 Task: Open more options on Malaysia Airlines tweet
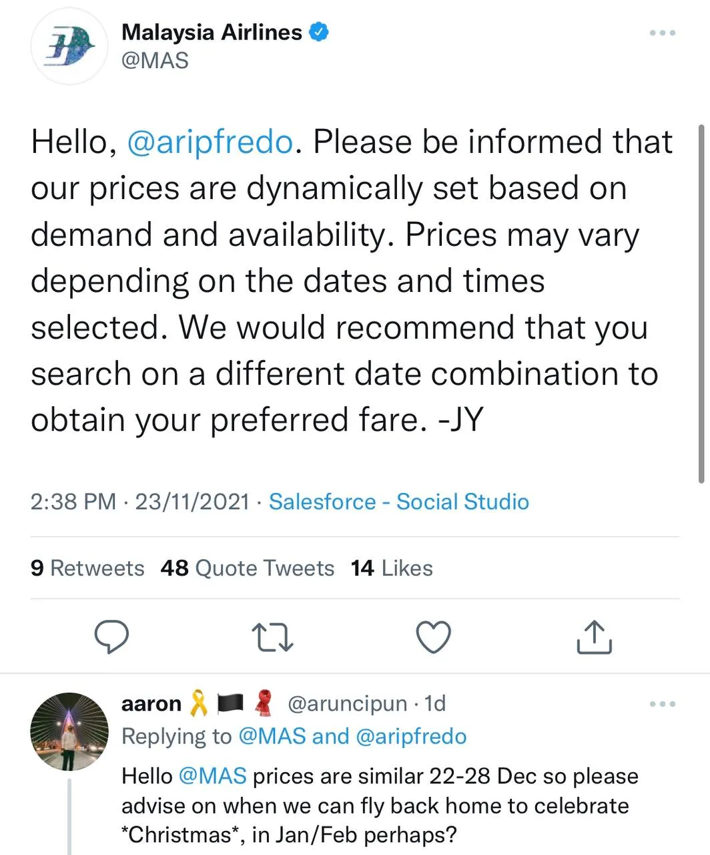point(663,33)
